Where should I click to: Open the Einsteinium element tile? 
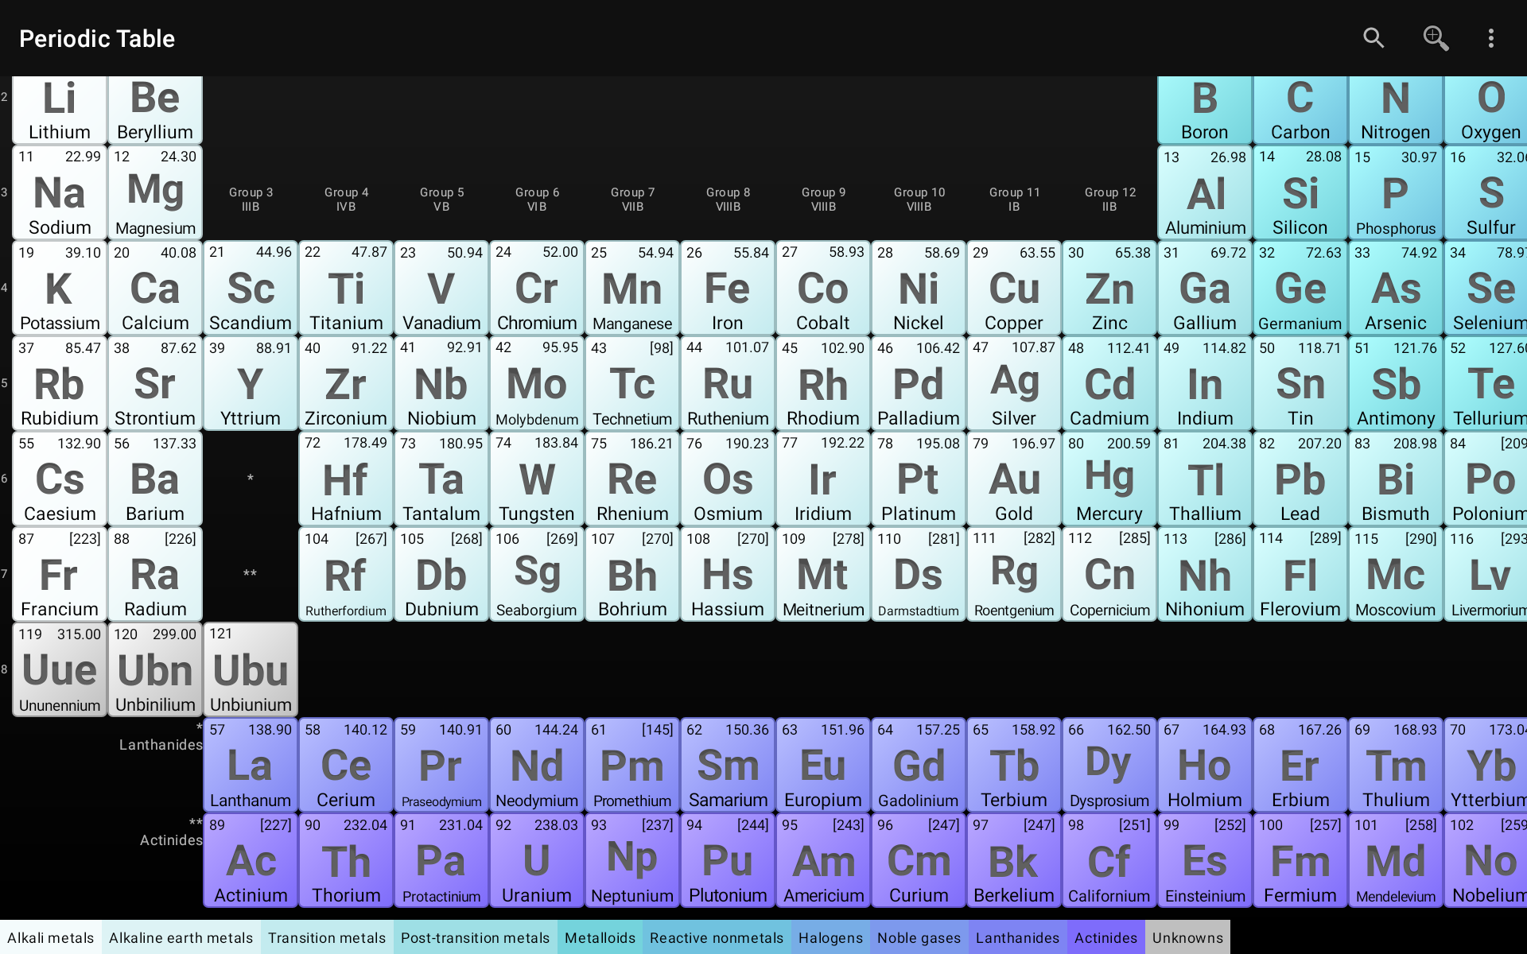tap(1205, 860)
